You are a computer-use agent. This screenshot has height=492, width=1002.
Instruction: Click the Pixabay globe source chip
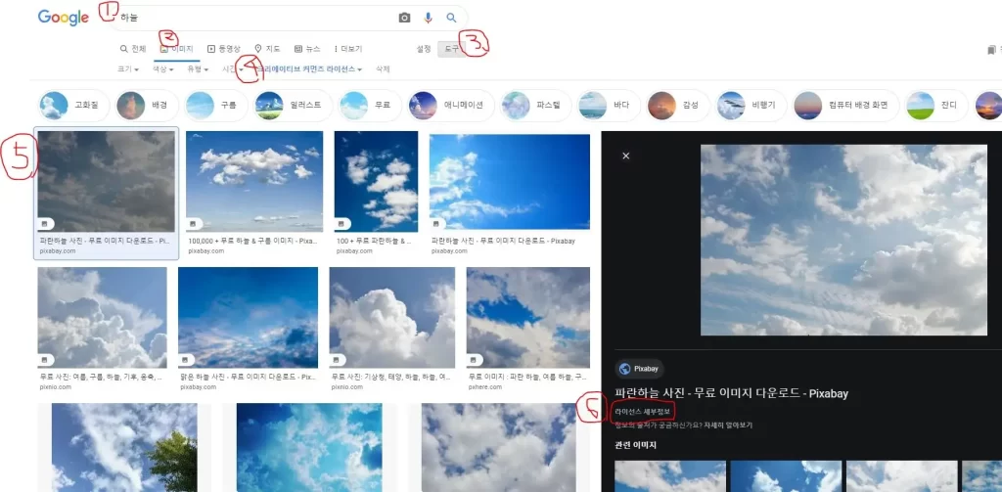638,369
